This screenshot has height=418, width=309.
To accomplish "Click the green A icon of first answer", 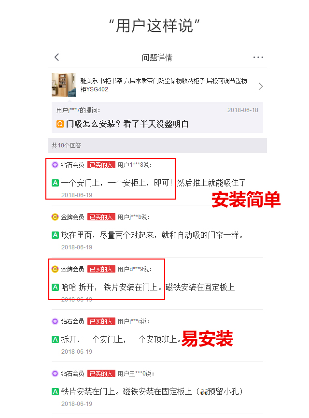I will click(55, 183).
